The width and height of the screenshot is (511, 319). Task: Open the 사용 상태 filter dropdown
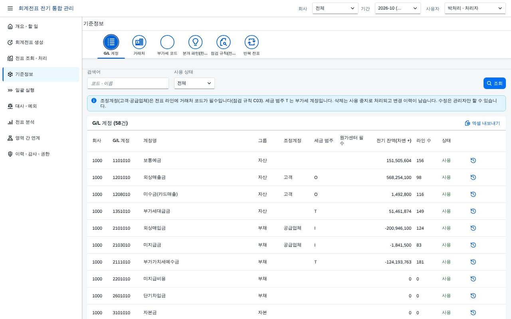(x=194, y=83)
